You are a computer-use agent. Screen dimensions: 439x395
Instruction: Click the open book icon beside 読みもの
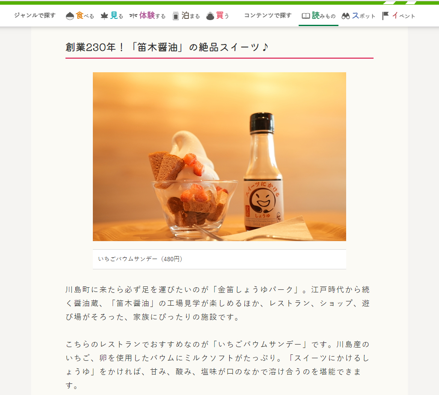pyautogui.click(x=306, y=16)
